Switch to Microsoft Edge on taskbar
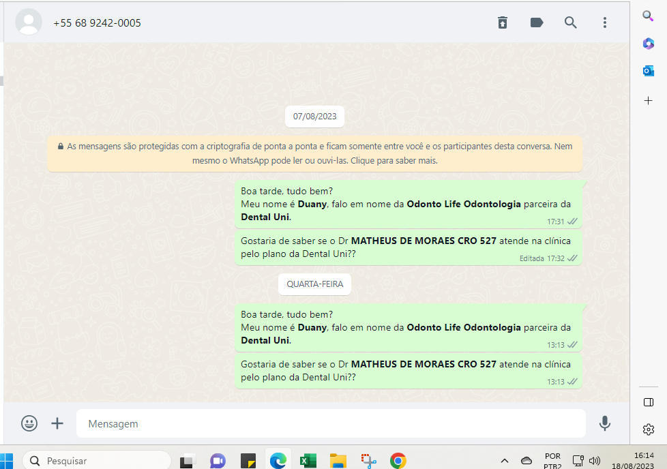The width and height of the screenshot is (667, 469). coord(278,461)
